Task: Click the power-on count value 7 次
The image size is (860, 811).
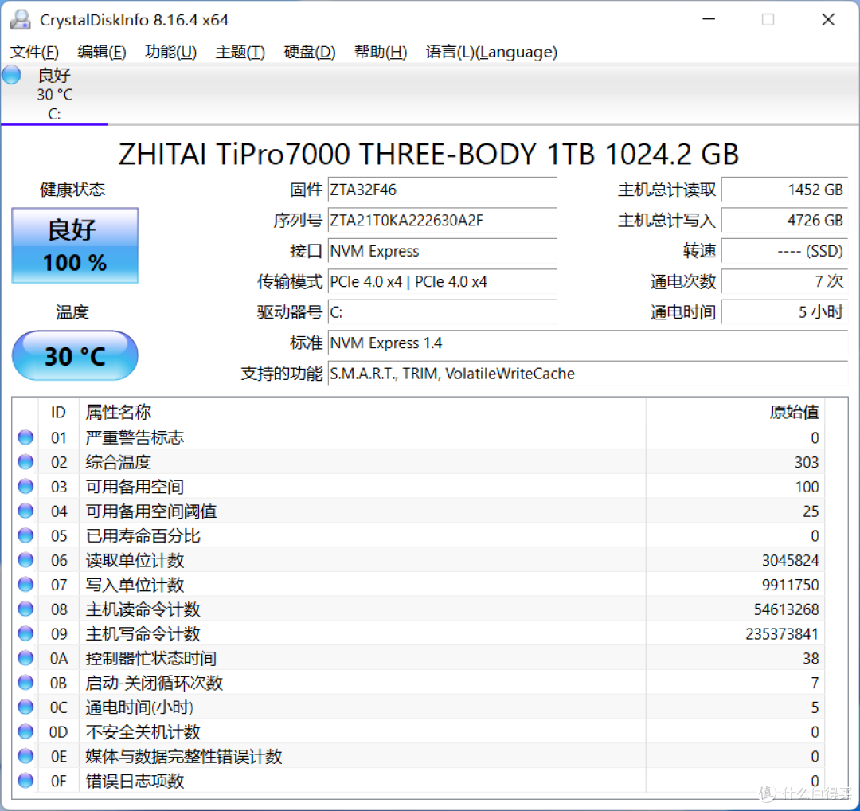Action: (x=785, y=282)
